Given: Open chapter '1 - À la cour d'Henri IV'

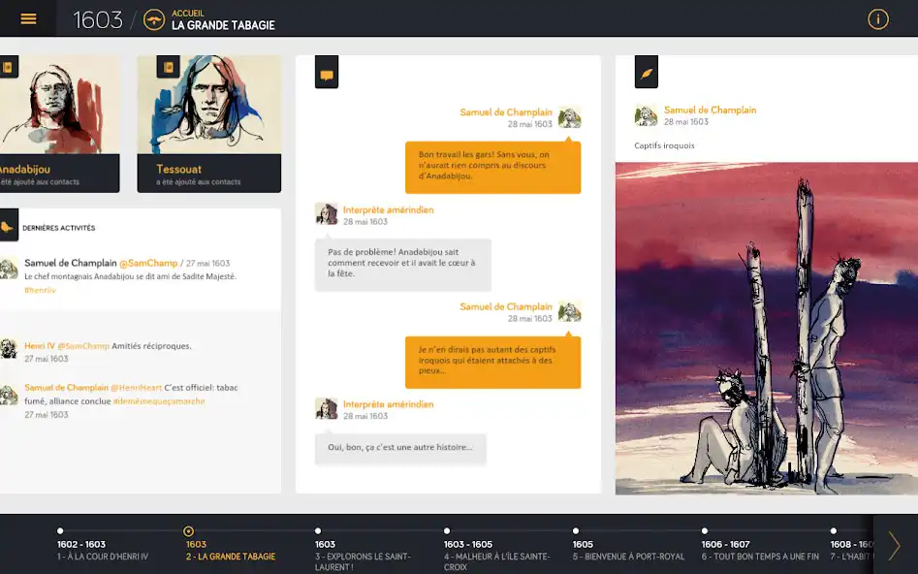Looking at the screenshot, I should (x=103, y=557).
